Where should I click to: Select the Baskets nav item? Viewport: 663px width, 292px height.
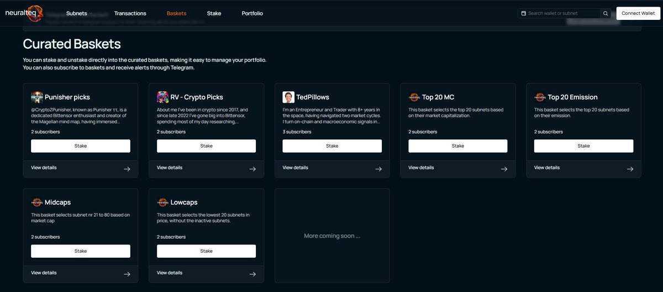[176, 13]
